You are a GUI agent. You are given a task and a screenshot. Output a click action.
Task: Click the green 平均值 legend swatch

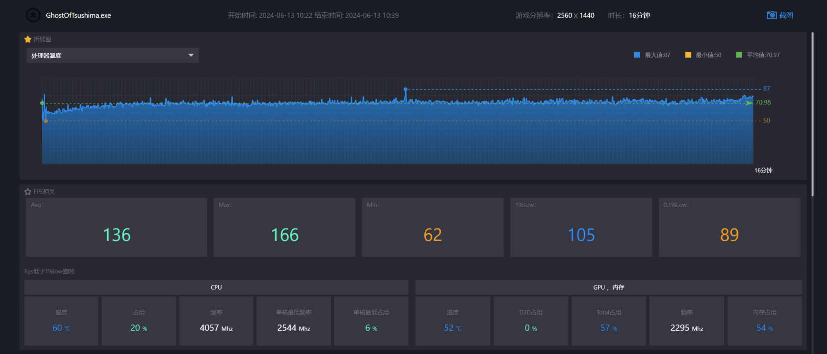point(739,55)
